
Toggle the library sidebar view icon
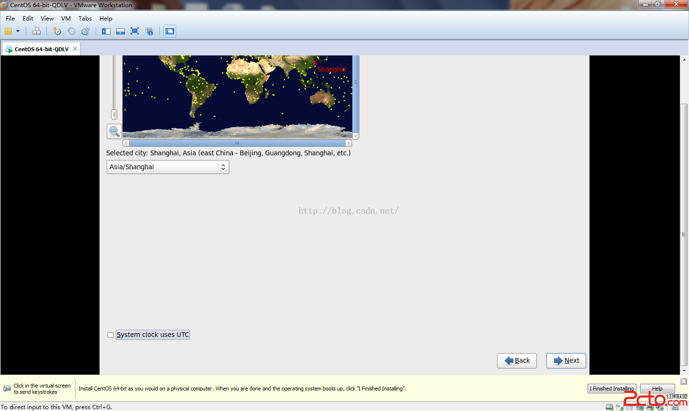tap(106, 31)
